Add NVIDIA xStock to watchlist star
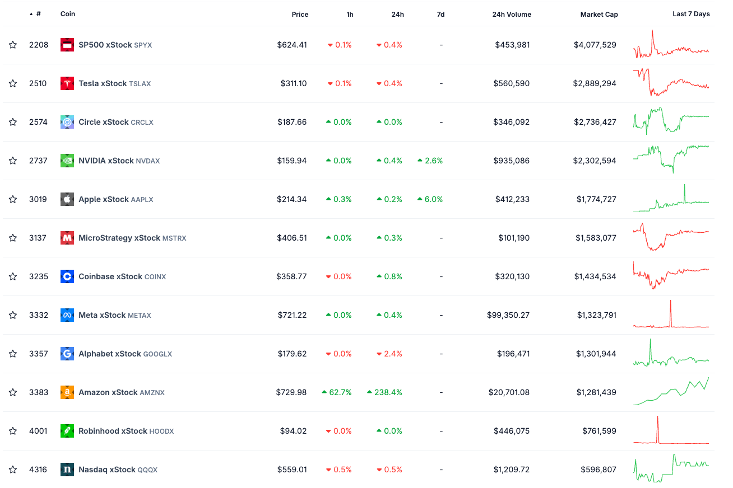This screenshot has height=488, width=733. [x=13, y=161]
